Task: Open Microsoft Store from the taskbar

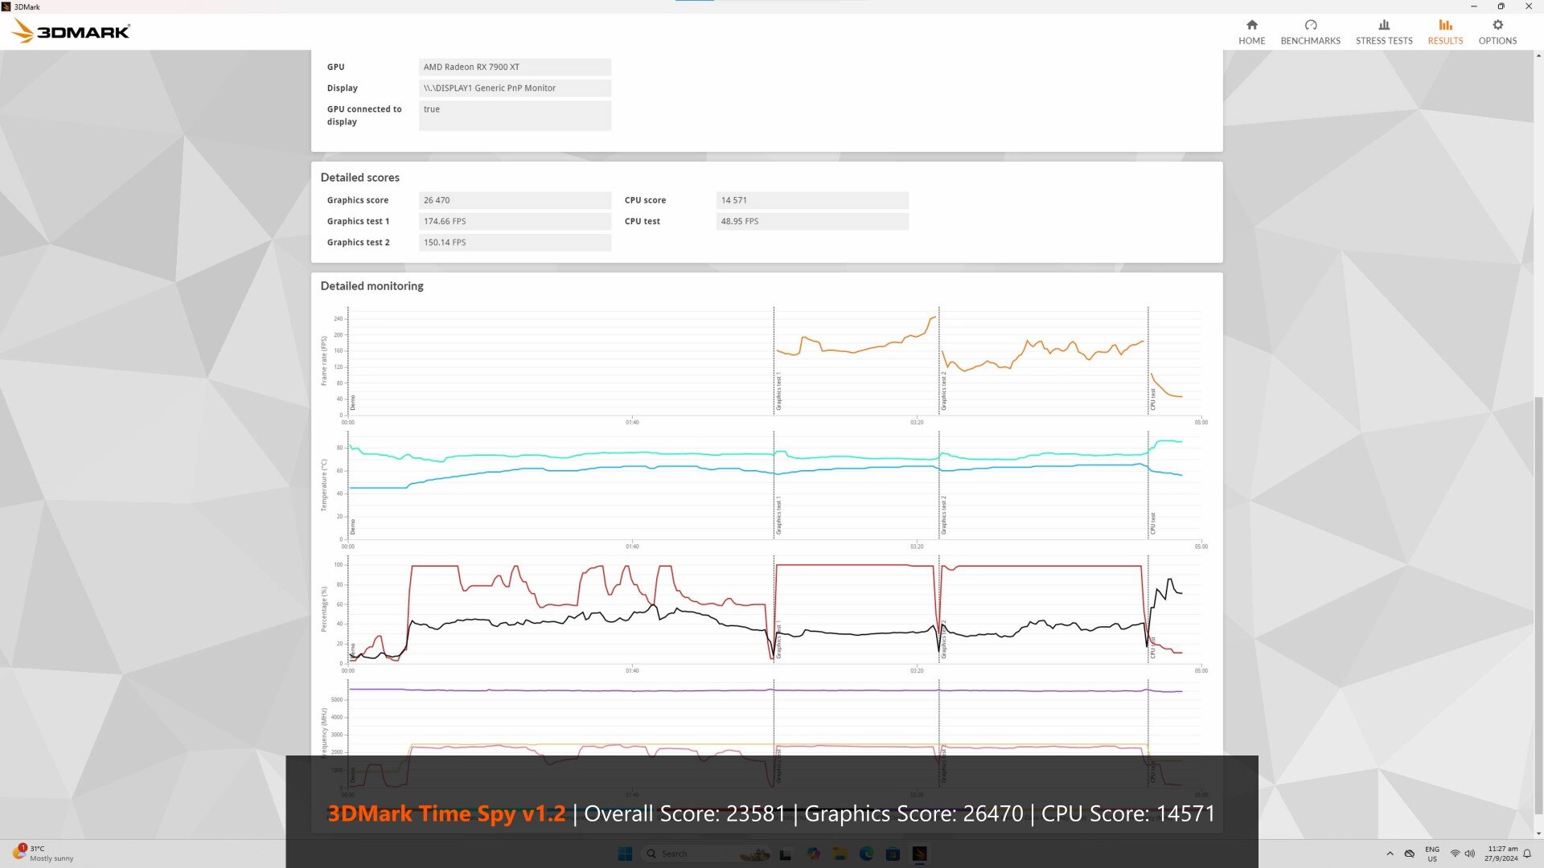Action: click(893, 854)
